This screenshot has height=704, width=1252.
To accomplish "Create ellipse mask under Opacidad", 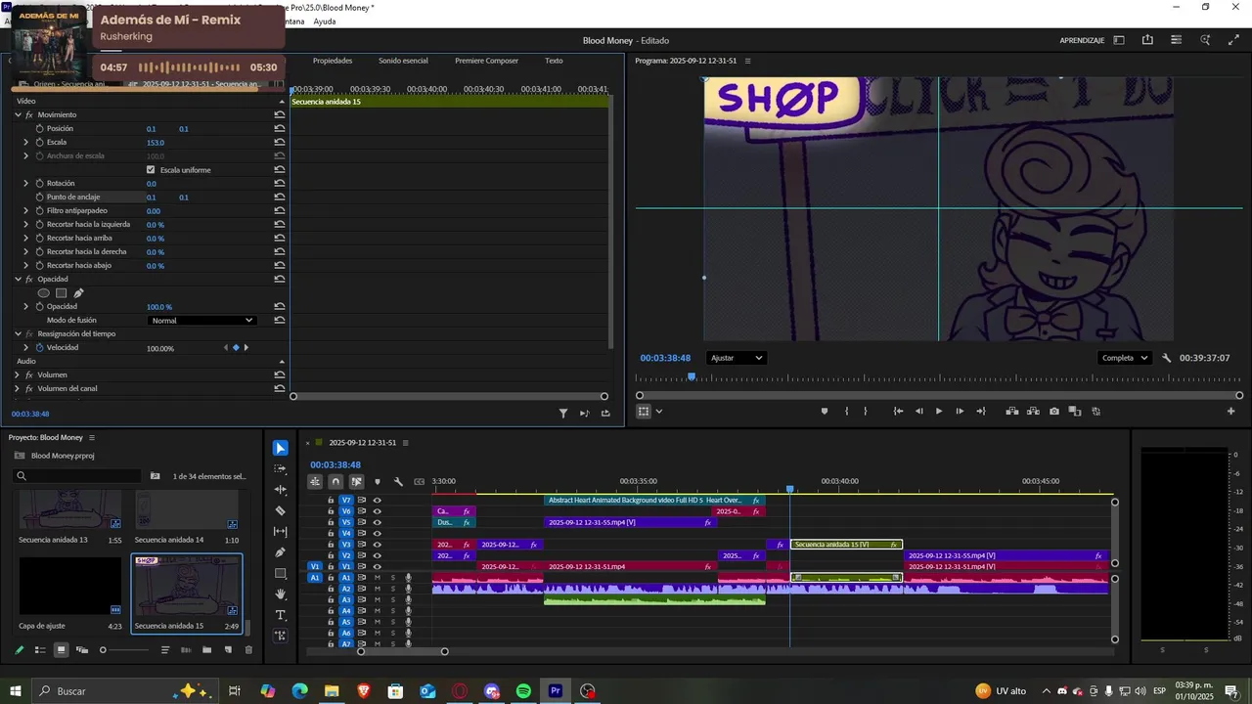I will pyautogui.click(x=43, y=292).
